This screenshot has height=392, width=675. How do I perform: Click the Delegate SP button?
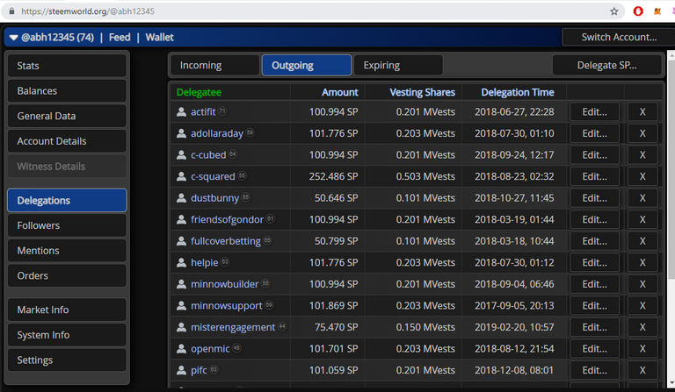point(606,65)
